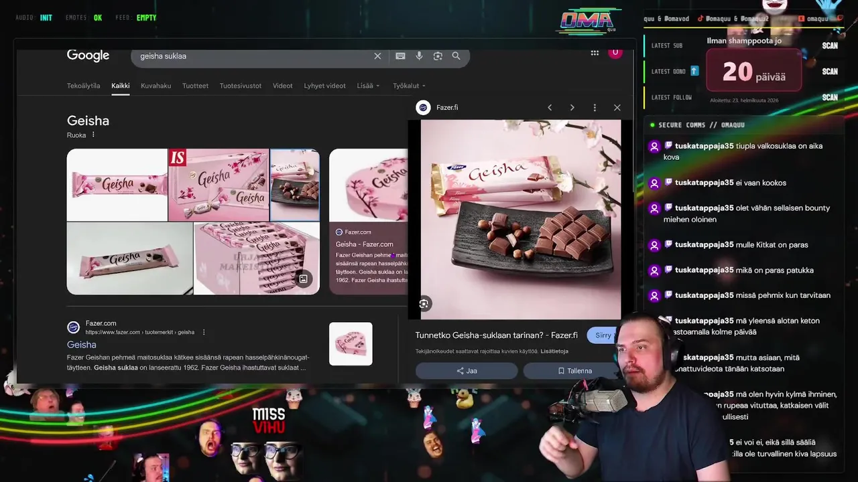
Task: Open the Tuotesivustot tab
Action: pos(241,86)
